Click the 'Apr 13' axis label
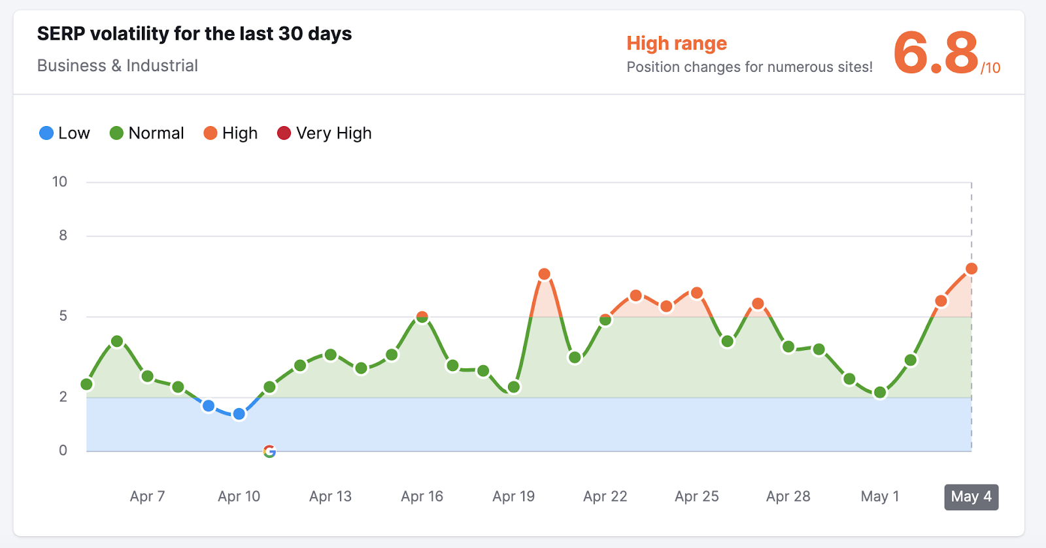Image resolution: width=1046 pixels, height=548 pixels. 331,496
